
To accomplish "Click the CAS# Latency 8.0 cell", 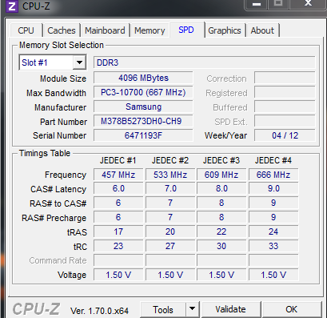I will coord(221,189).
